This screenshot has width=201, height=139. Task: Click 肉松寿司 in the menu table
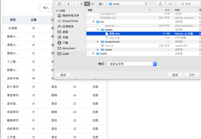[x=13, y=129]
